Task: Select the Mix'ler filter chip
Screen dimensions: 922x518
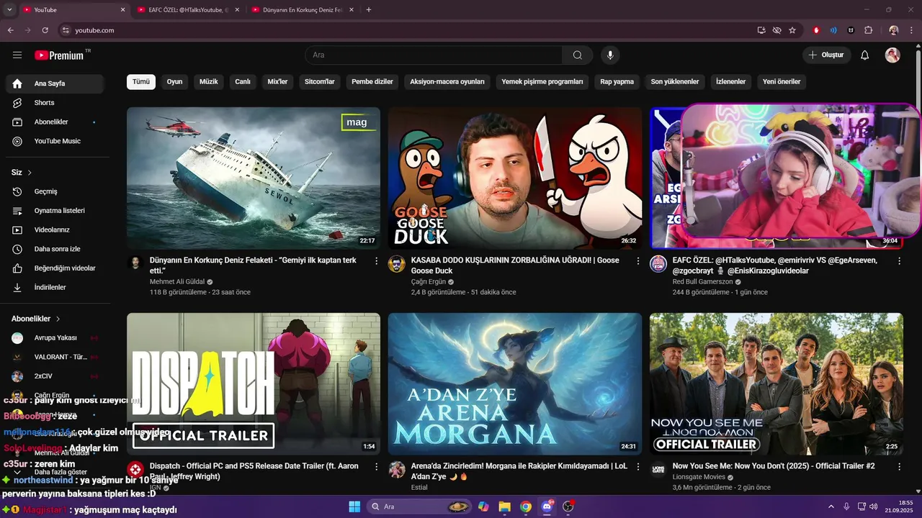Action: click(x=277, y=81)
